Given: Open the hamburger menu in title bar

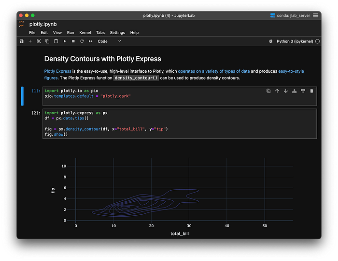Looking at the screenshot, I should [x=316, y=15].
